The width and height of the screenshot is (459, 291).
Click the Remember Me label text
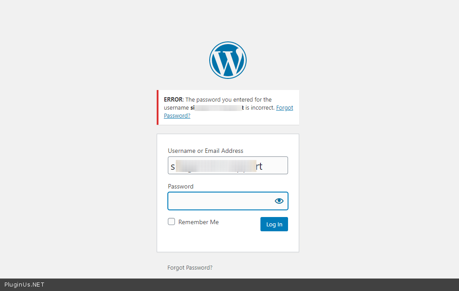click(199, 222)
